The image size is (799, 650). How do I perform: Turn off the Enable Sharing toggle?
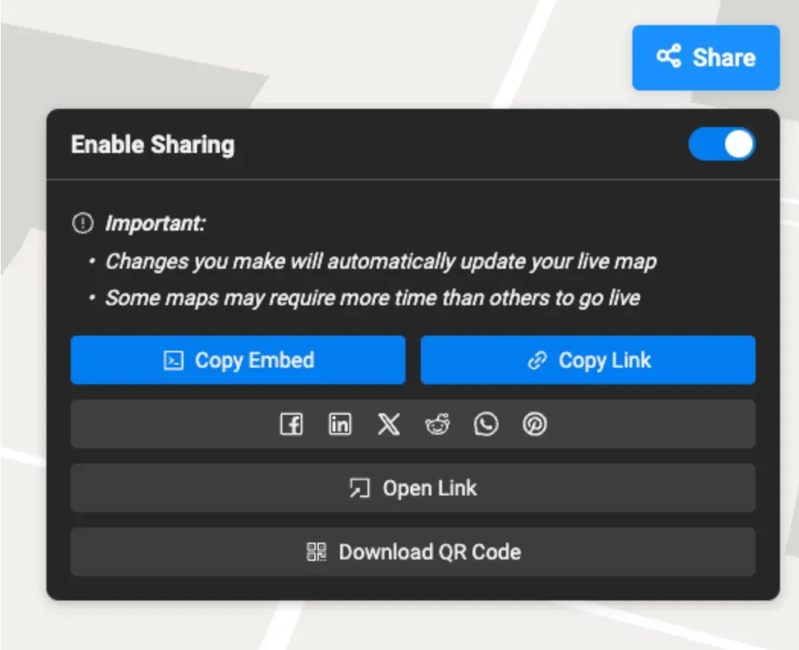721,145
